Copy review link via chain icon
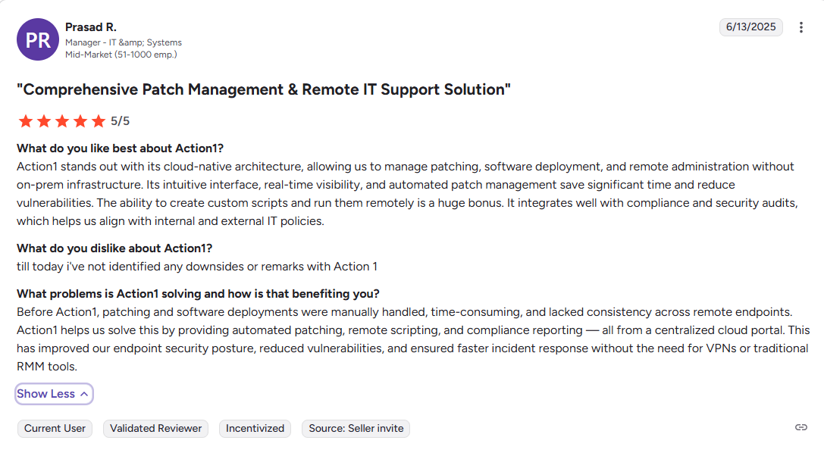Screen dimensions: 824x453 tap(801, 427)
